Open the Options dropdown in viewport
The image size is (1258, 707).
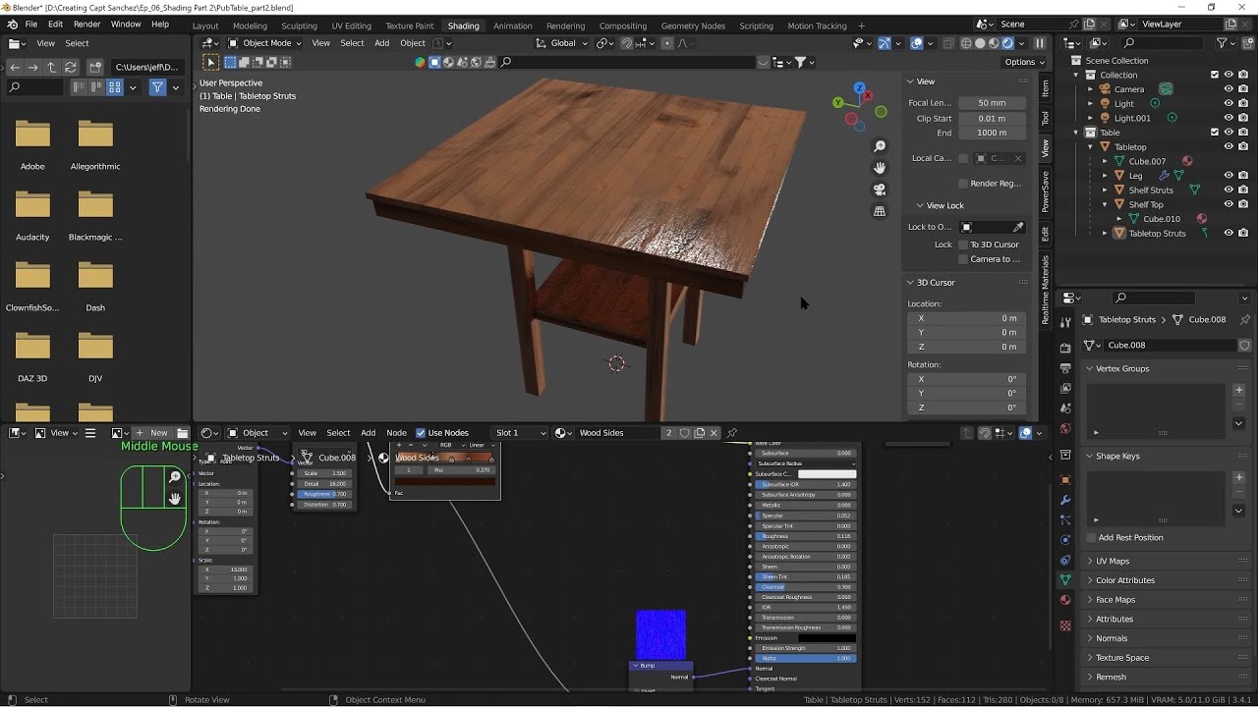coord(1025,62)
